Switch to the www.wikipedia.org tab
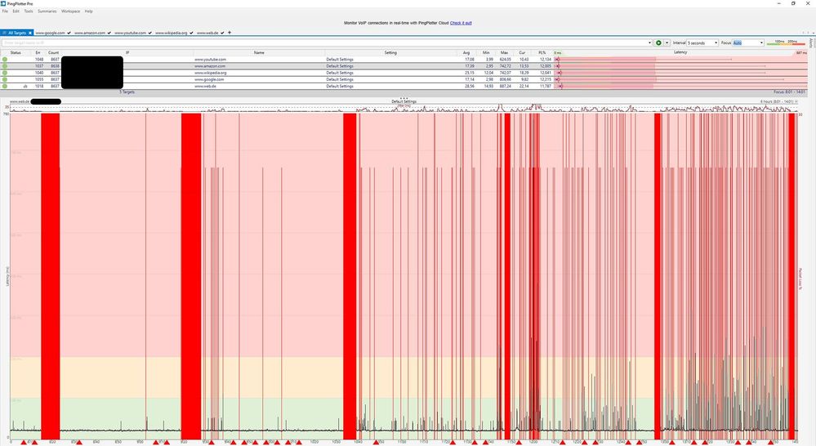 (x=172, y=33)
